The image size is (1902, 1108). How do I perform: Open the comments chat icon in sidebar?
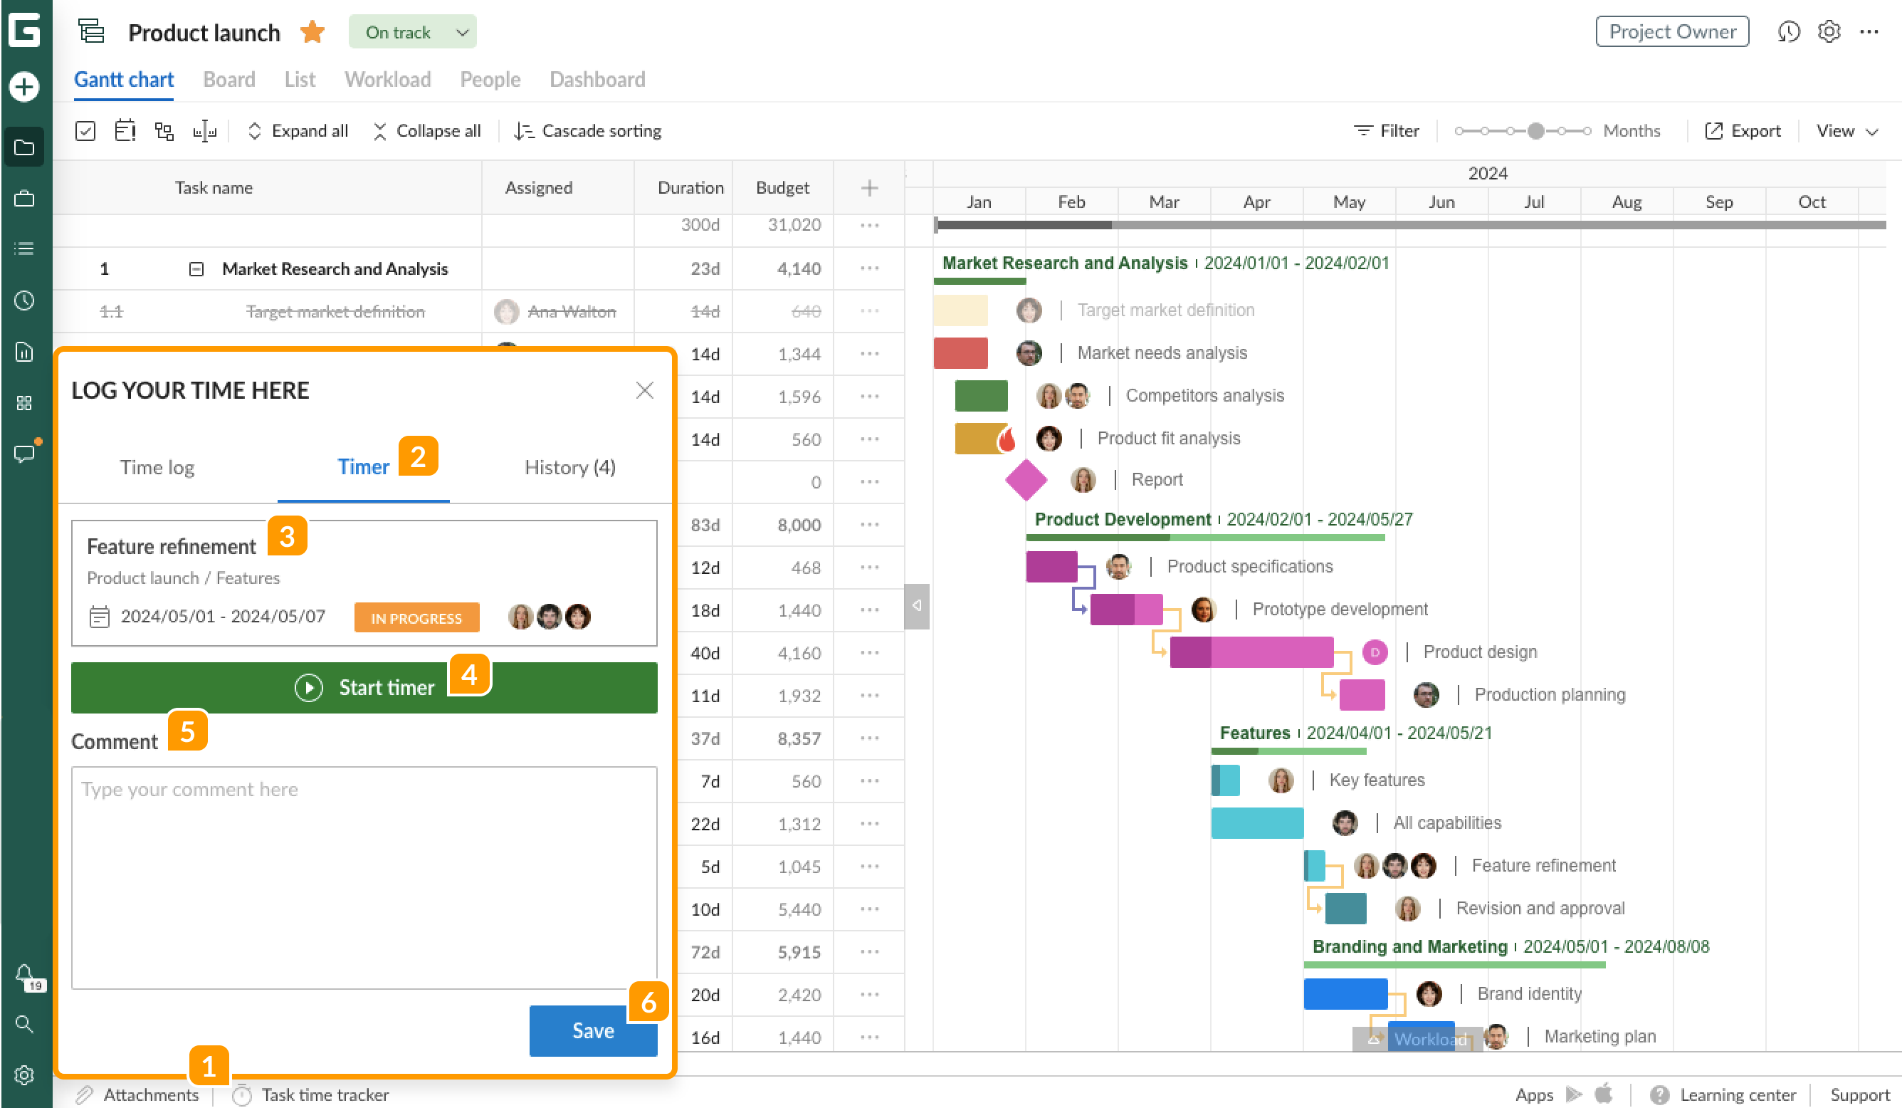[24, 453]
